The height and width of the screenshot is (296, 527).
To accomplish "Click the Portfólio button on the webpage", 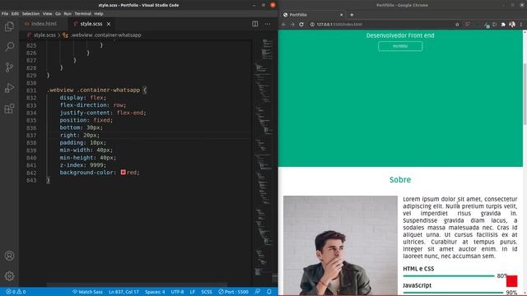I will [400, 46].
